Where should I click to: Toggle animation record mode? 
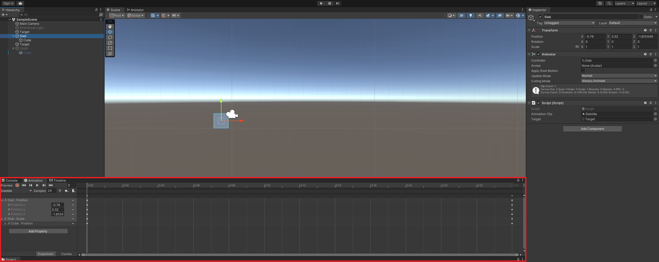17,185
